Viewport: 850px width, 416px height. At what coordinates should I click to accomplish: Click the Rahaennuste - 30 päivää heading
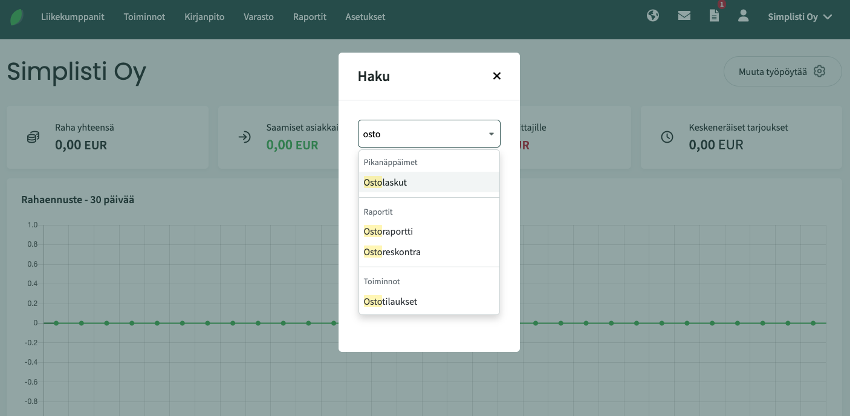click(x=77, y=200)
